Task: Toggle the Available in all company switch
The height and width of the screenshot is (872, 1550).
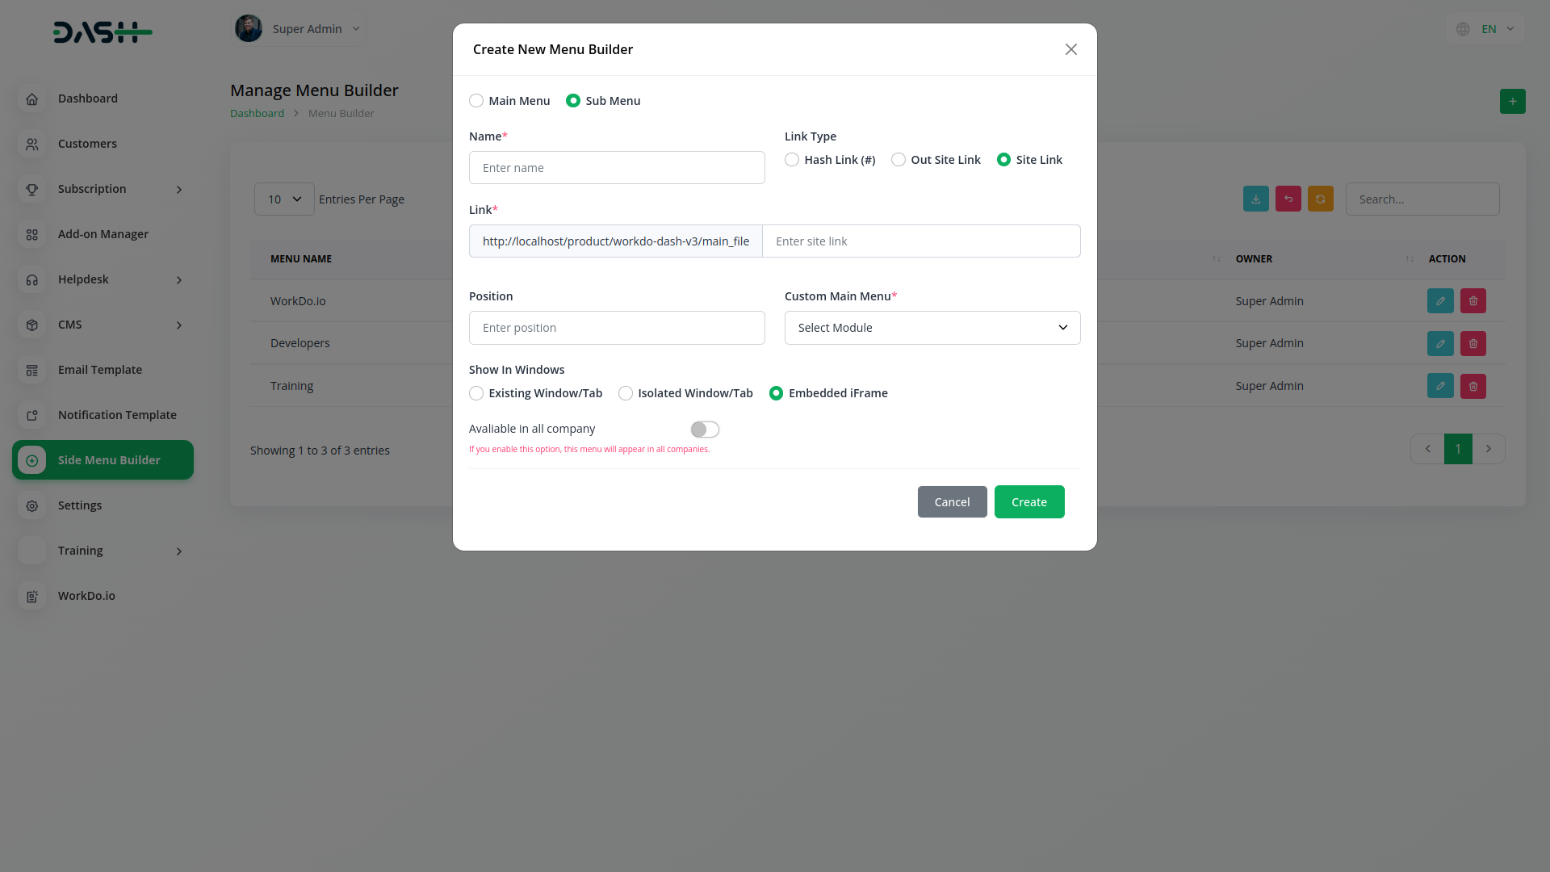Action: click(x=704, y=430)
